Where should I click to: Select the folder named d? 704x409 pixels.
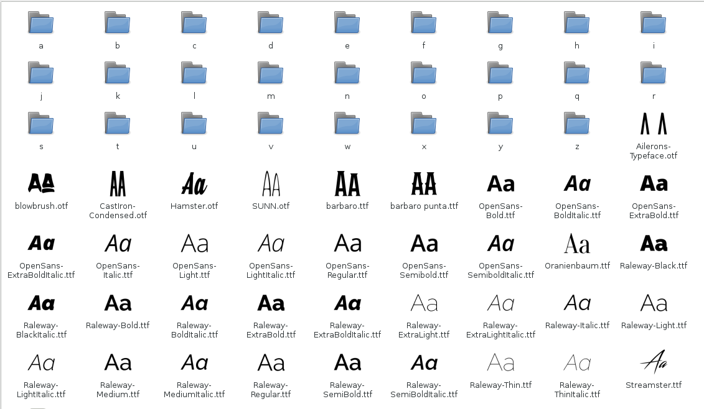pos(271,22)
